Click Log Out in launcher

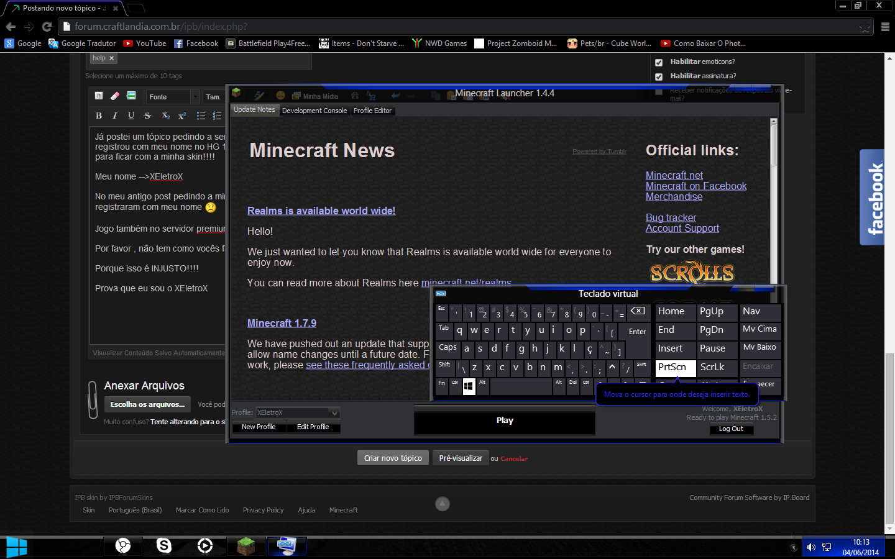[731, 429]
